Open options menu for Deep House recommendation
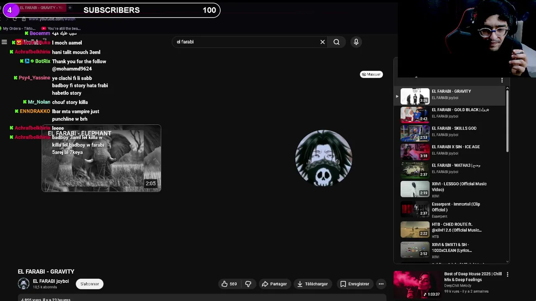Image resolution: width=536 pixels, height=301 pixels. point(508,275)
